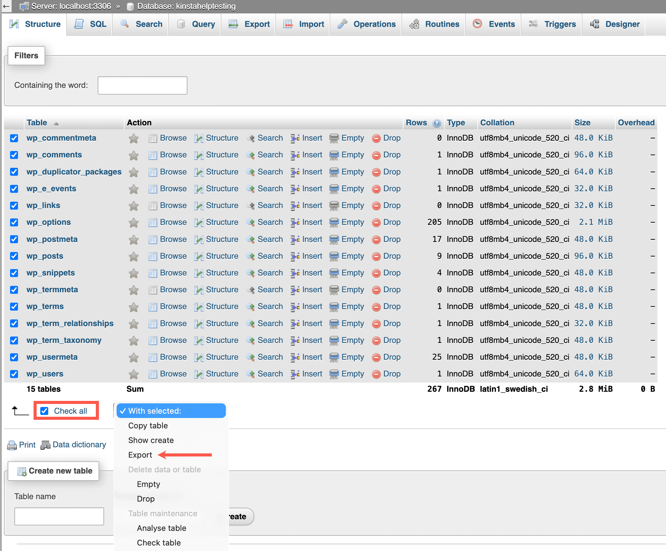Open the Print view icon
The height and width of the screenshot is (551, 666).
12,445
